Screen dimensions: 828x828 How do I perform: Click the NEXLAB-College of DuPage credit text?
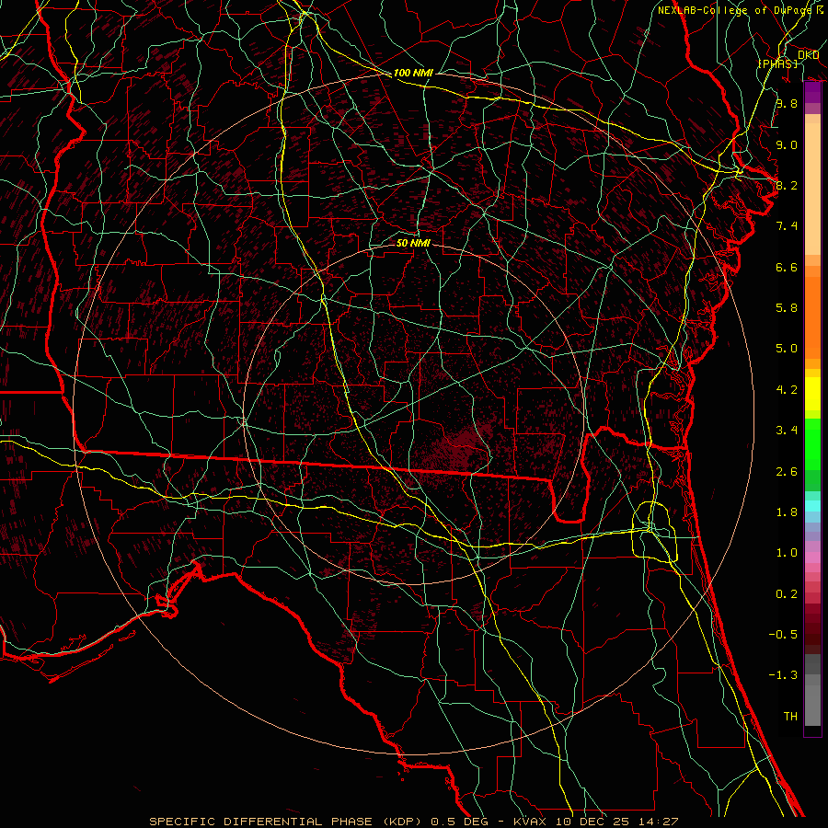[739, 10]
